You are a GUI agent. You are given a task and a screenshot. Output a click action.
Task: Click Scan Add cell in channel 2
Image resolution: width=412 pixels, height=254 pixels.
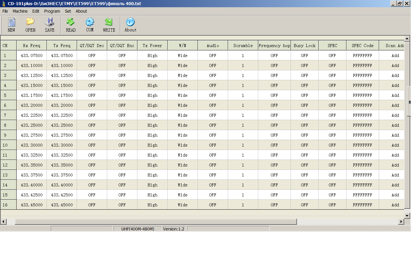(x=392, y=65)
